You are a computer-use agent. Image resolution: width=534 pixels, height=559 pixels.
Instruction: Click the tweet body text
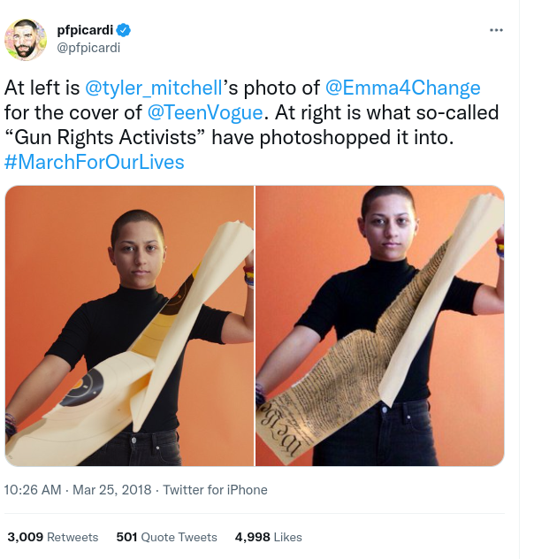[x=251, y=125]
